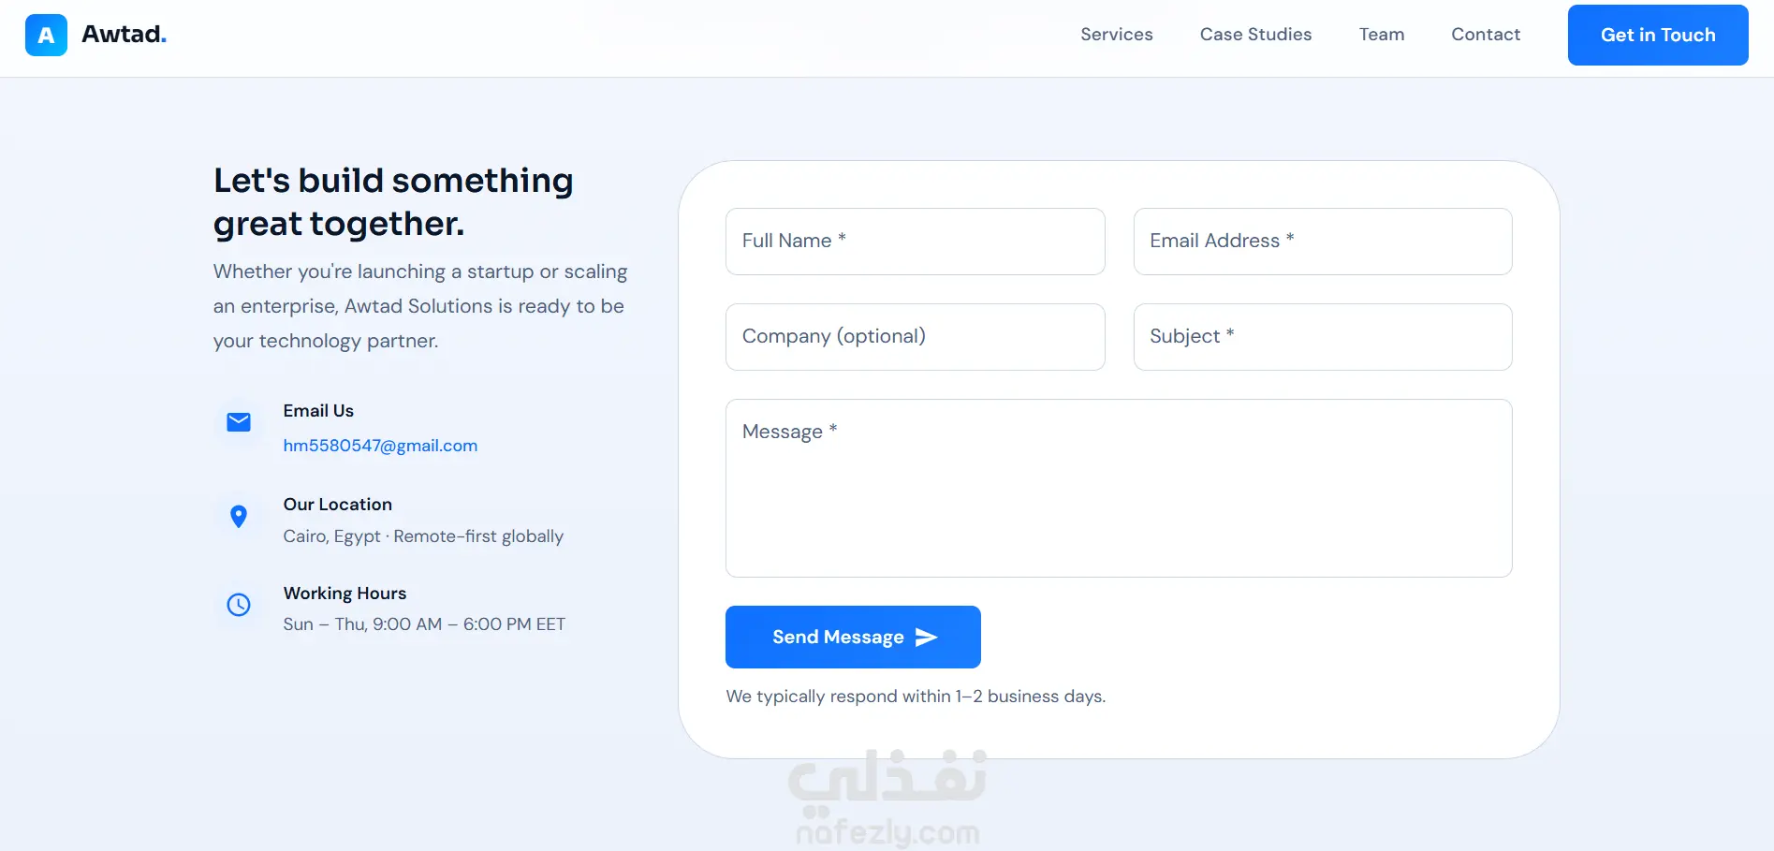
Task: Open the hm5580547@gmail.com email link
Action: [x=380, y=446]
